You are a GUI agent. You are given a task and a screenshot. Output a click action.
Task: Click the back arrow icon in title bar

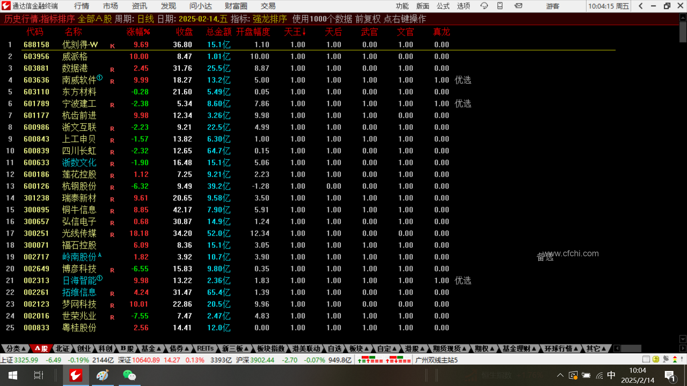click(x=640, y=6)
